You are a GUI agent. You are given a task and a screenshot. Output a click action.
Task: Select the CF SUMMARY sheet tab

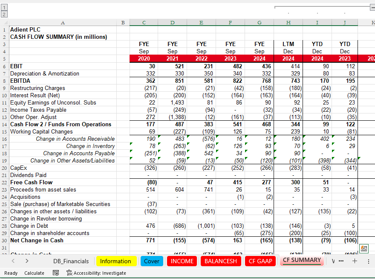[x=302, y=260]
